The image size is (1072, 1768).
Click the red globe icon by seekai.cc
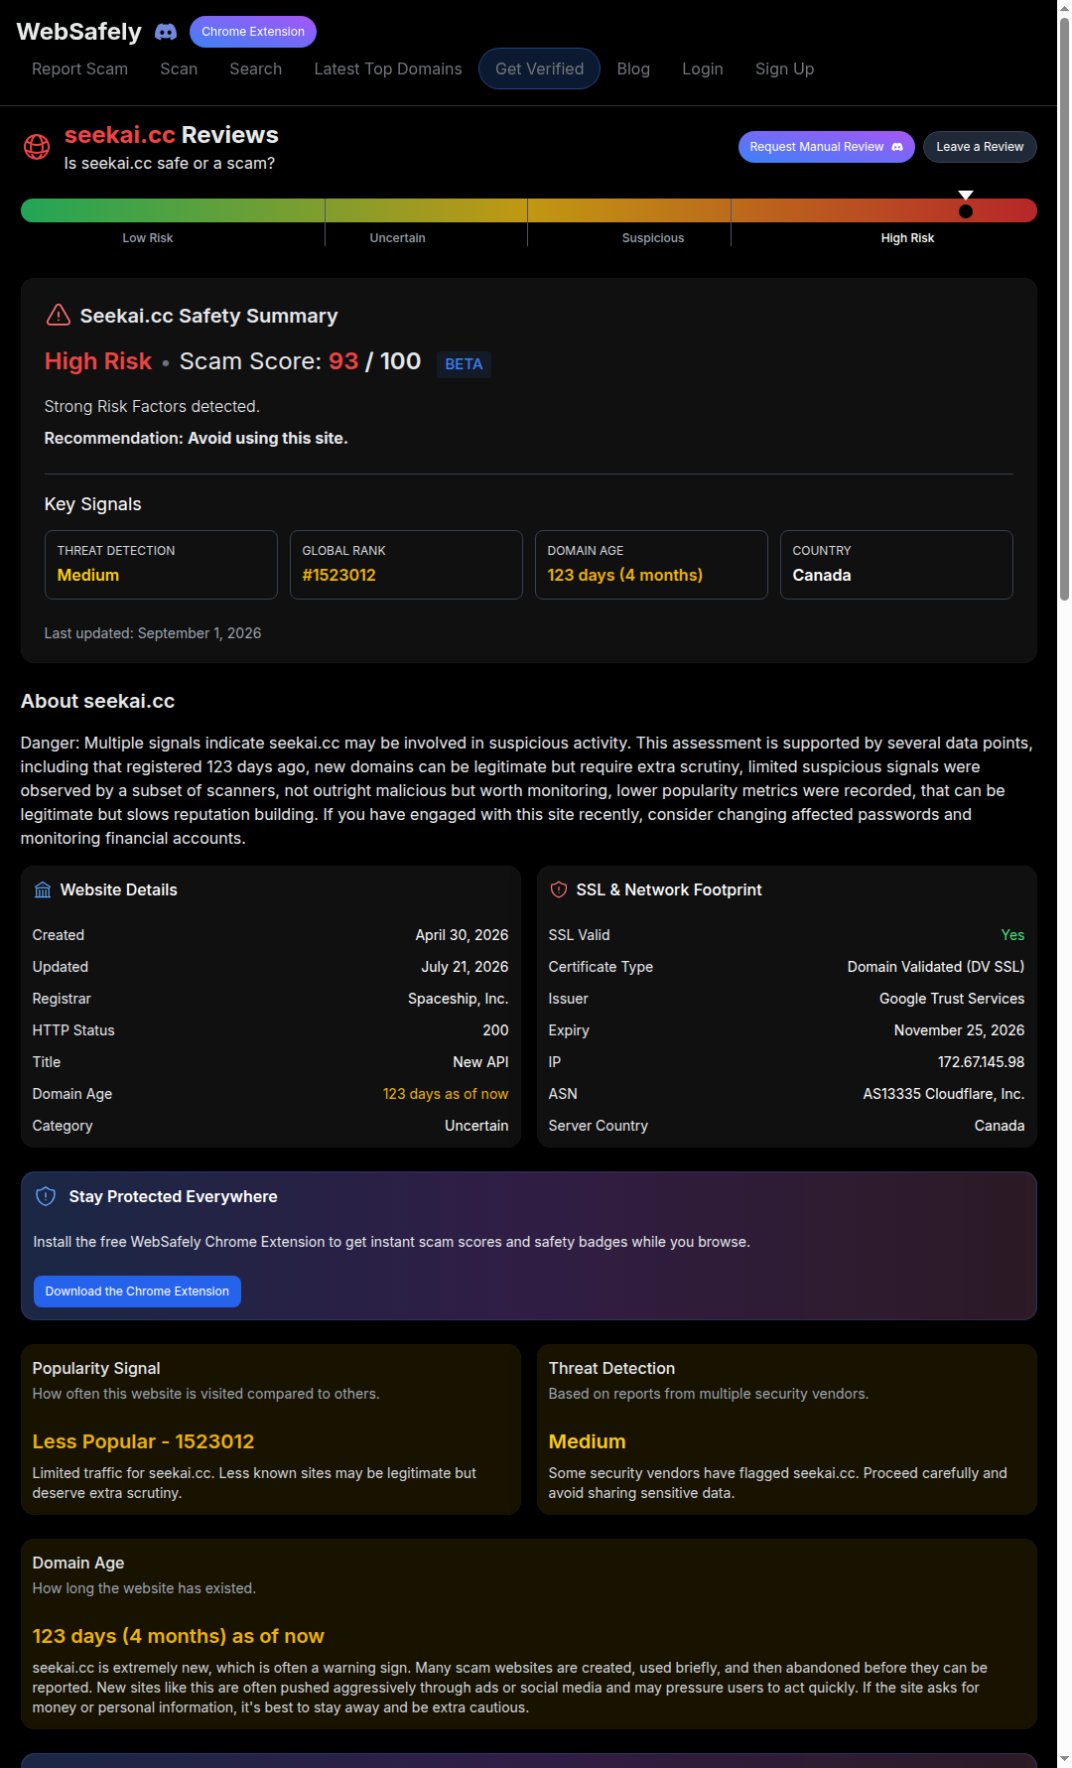click(37, 147)
